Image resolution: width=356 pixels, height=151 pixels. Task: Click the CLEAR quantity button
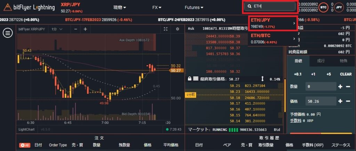tap(346, 74)
